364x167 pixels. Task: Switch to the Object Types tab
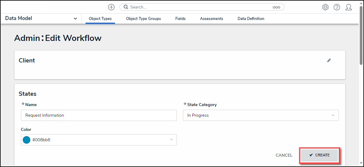click(x=100, y=19)
